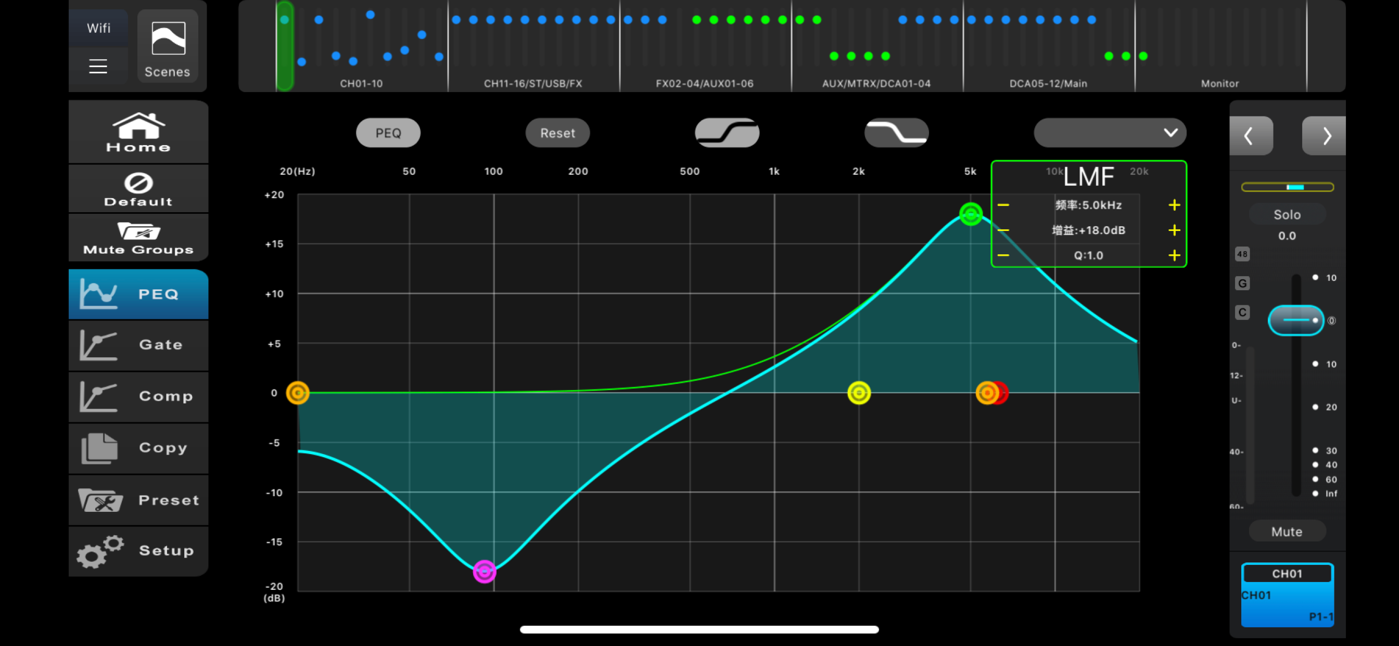The image size is (1399, 646).
Task: Load the Default settings
Action: (138, 189)
